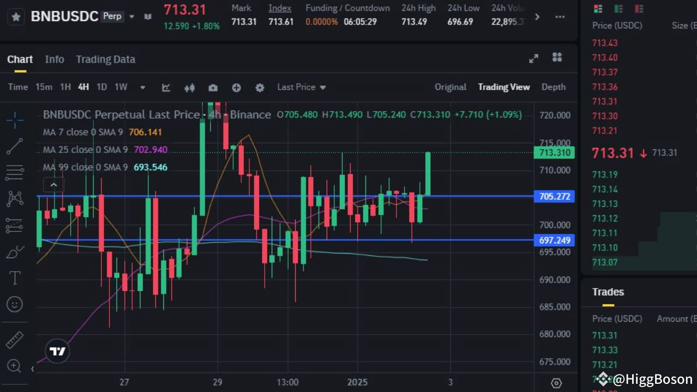Open the indicators icon in toolbar
This screenshot has height=392, width=697.
pos(166,88)
